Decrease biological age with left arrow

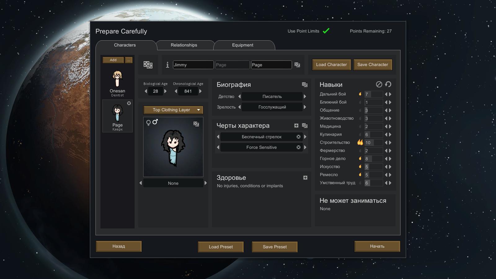point(146,91)
